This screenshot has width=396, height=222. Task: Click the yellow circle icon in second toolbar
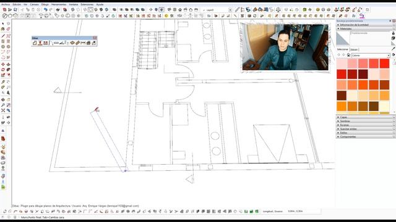(x=166, y=16)
